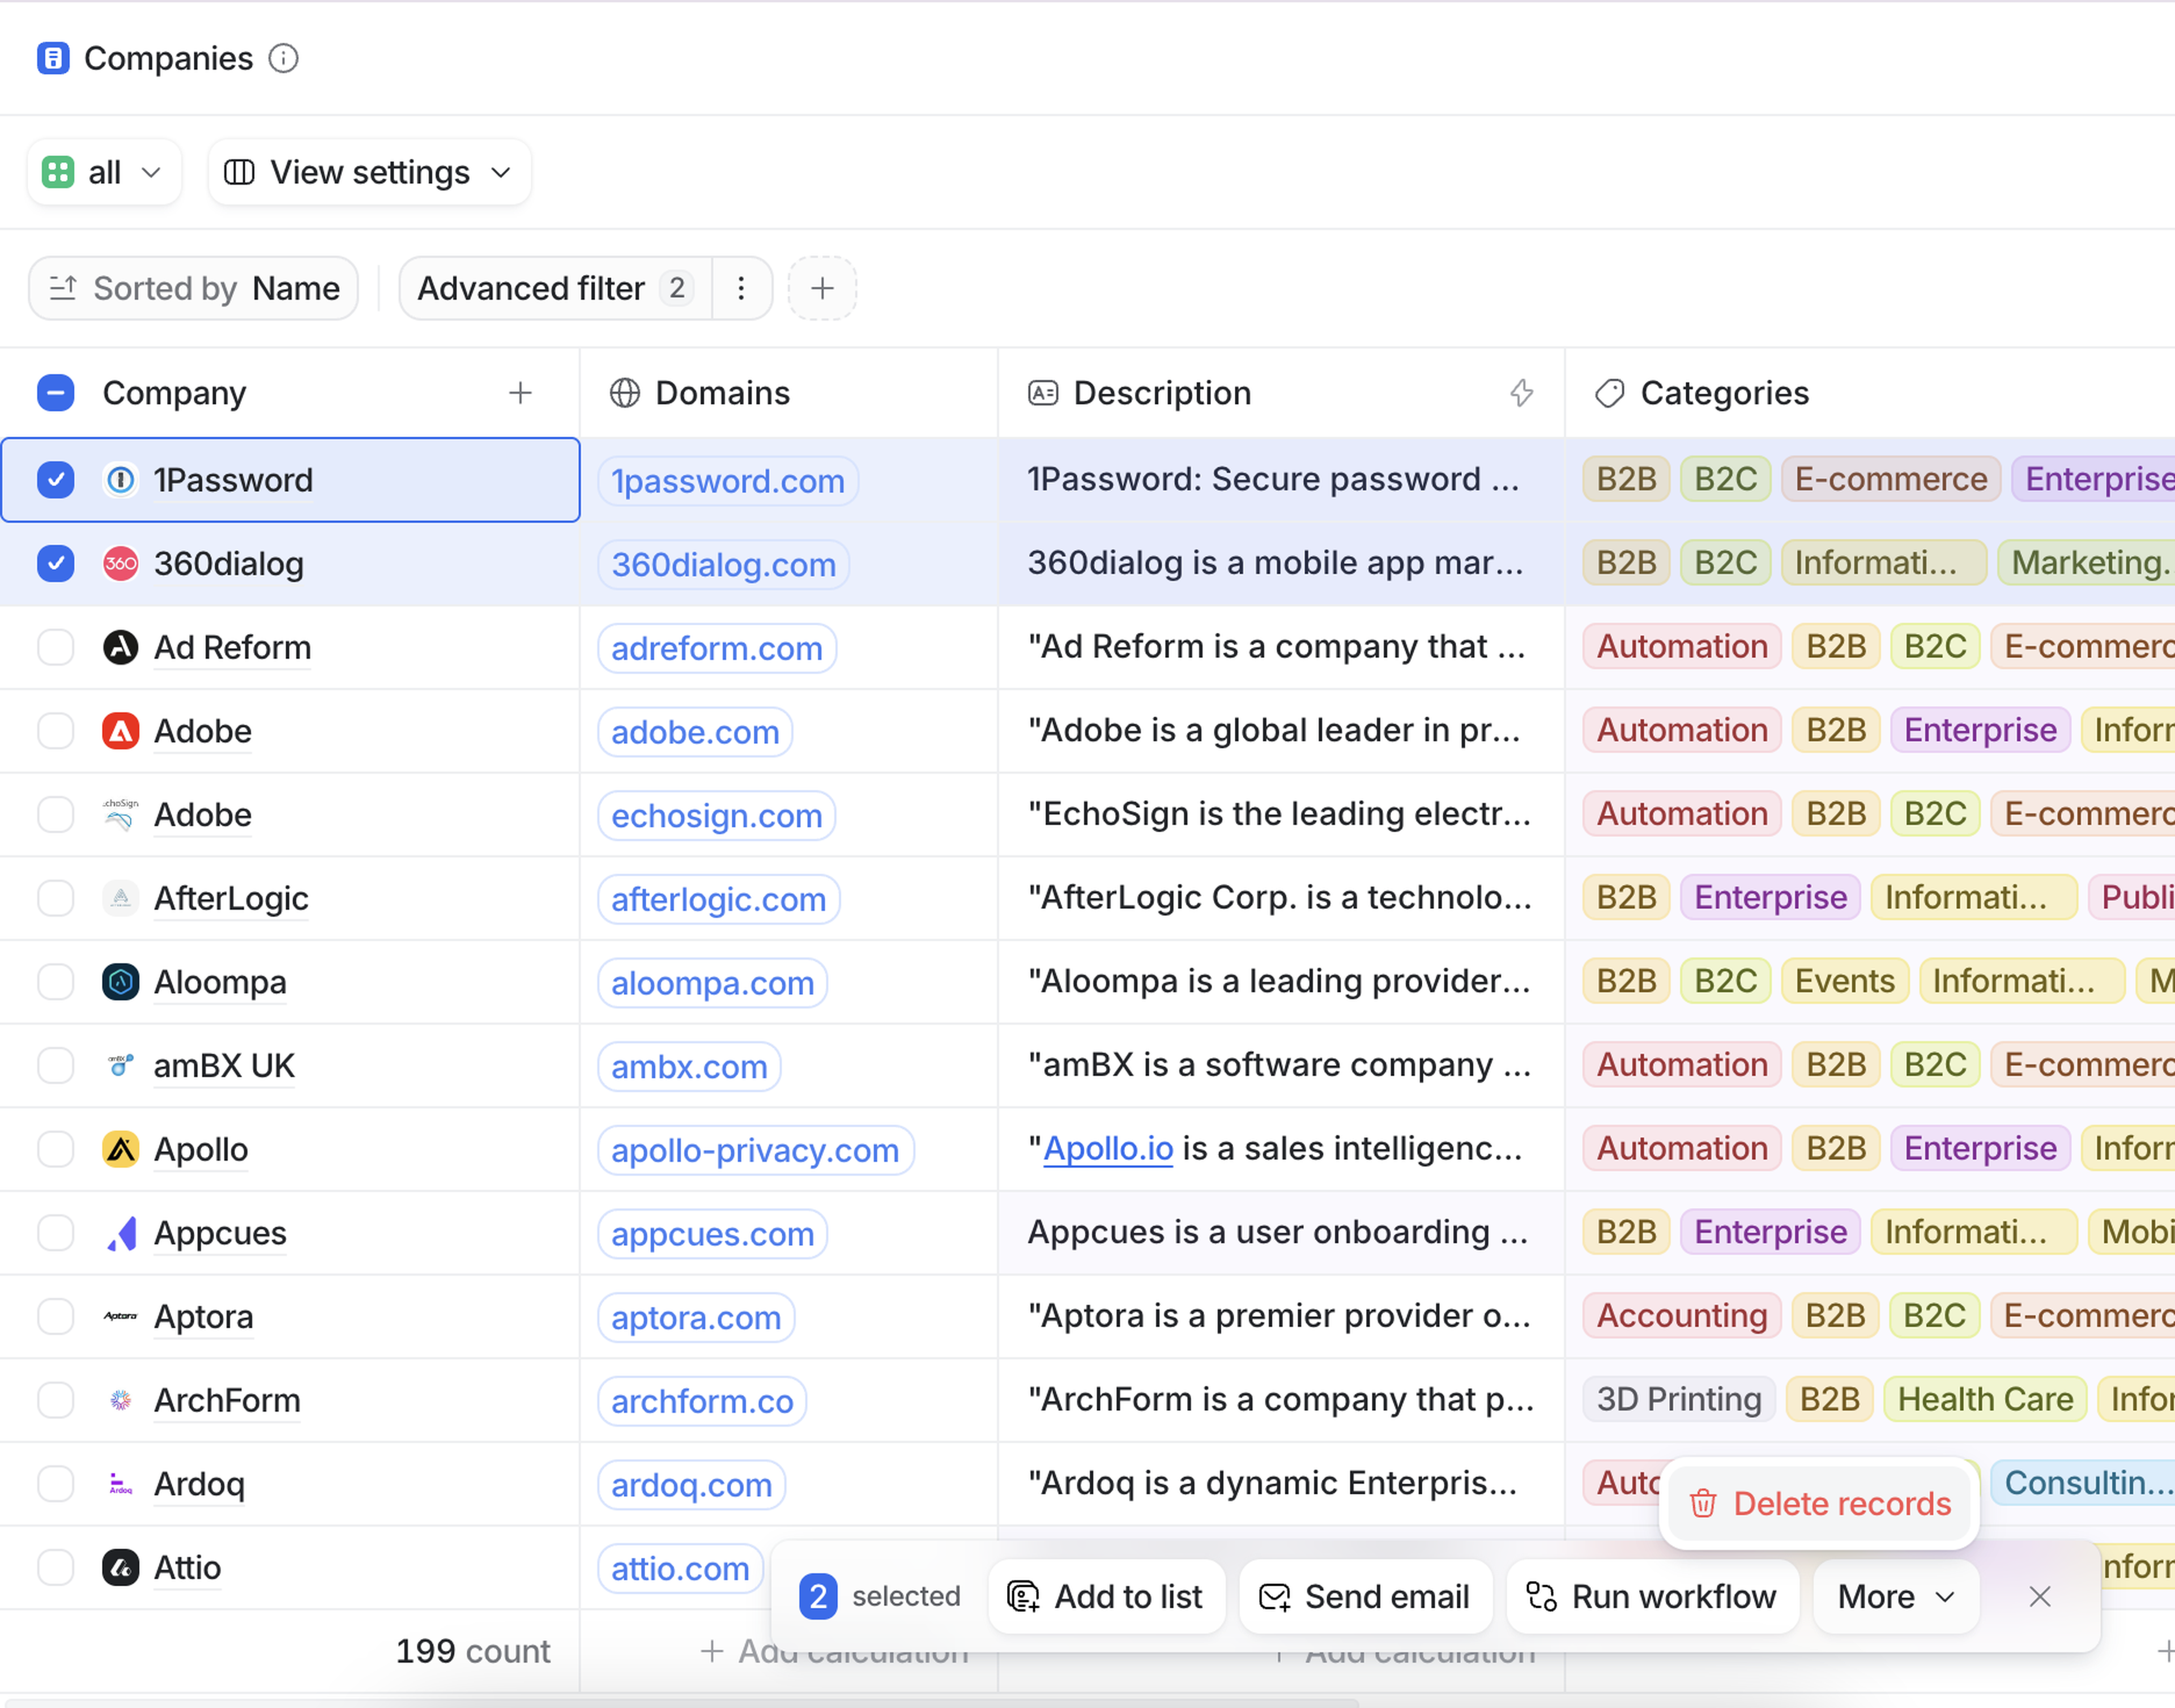
Task: Open the 'all' view dropdown
Action: pyautogui.click(x=104, y=172)
